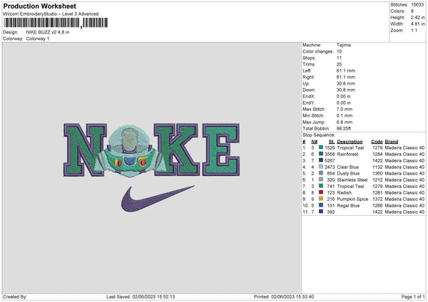Click the 'Code' column header

pos(377,142)
